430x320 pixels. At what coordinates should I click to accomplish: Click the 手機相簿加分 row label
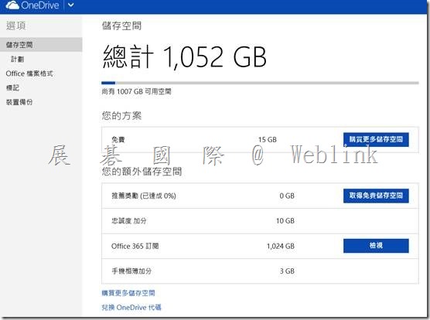(131, 271)
